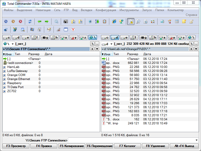Viewport: 201px width, 151px height.
Task: Switch left panel to network drive x
Action: pyautogui.click(x=64, y=37)
